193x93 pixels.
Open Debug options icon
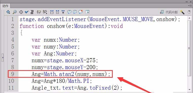coord(45,12)
